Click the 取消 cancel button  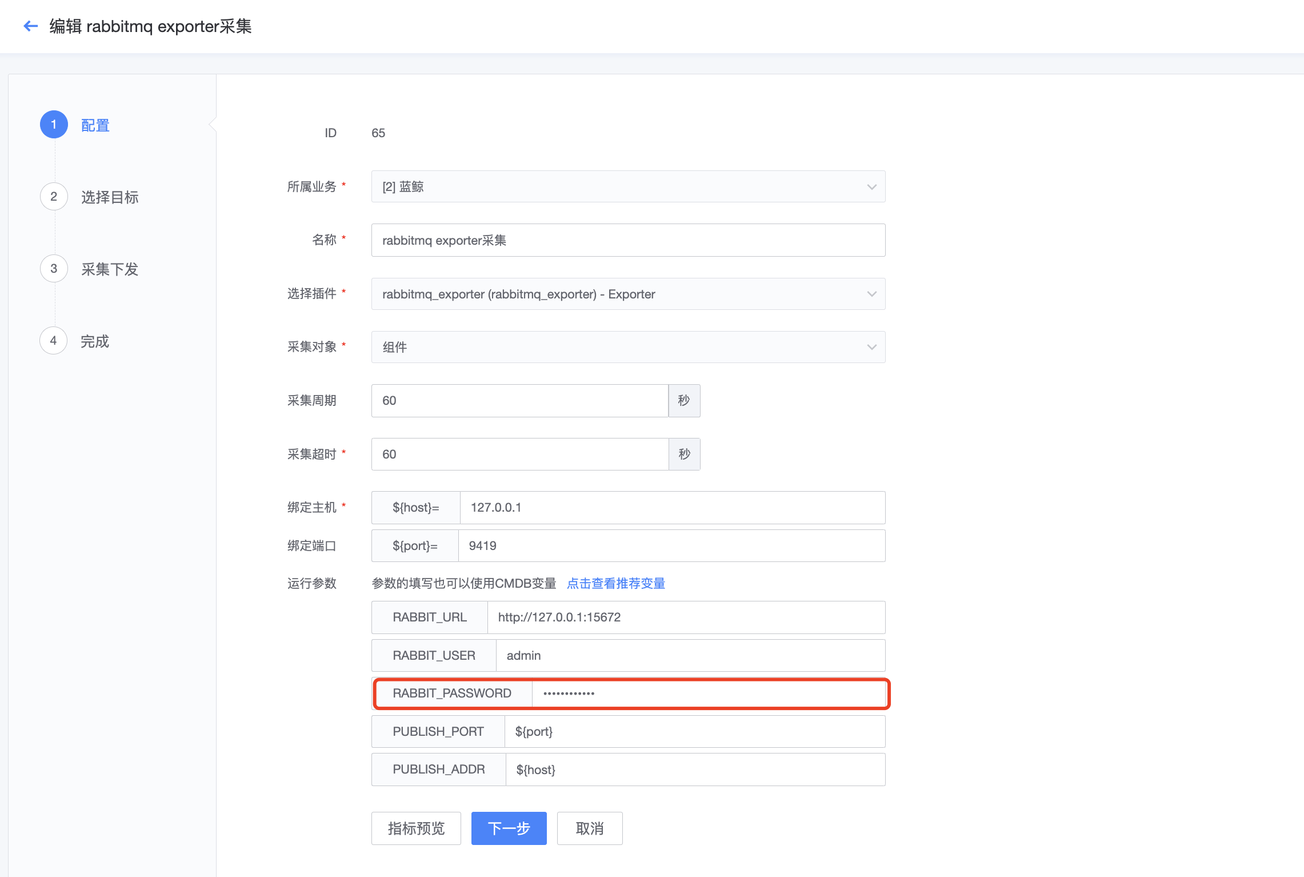coord(589,828)
